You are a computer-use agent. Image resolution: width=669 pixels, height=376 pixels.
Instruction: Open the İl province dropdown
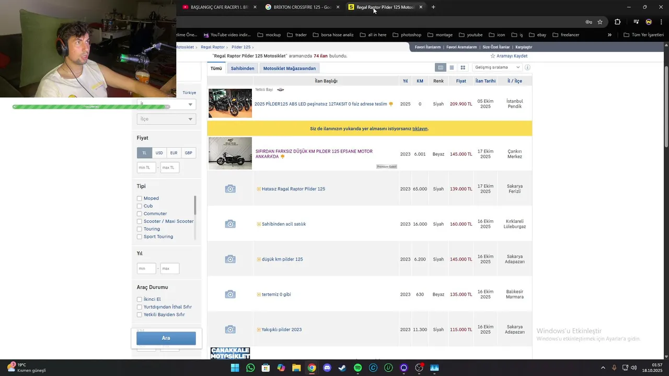166,104
